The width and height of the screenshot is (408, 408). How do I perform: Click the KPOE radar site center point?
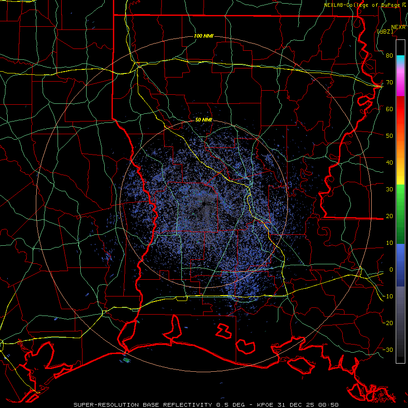[204, 204]
